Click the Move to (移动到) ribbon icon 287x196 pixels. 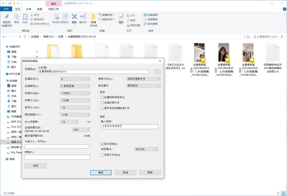(56, 19)
